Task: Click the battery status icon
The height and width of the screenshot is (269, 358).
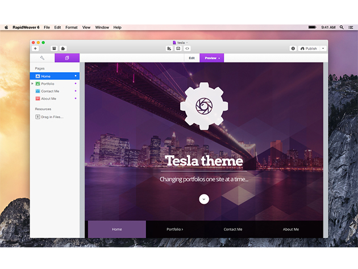Action: 313,27
